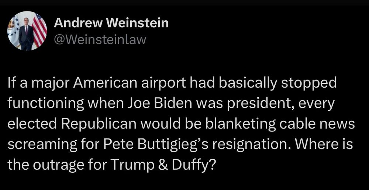Click the ampersand between Trump and Duffy
This screenshot has width=369, height=190.
pyautogui.click(x=163, y=165)
